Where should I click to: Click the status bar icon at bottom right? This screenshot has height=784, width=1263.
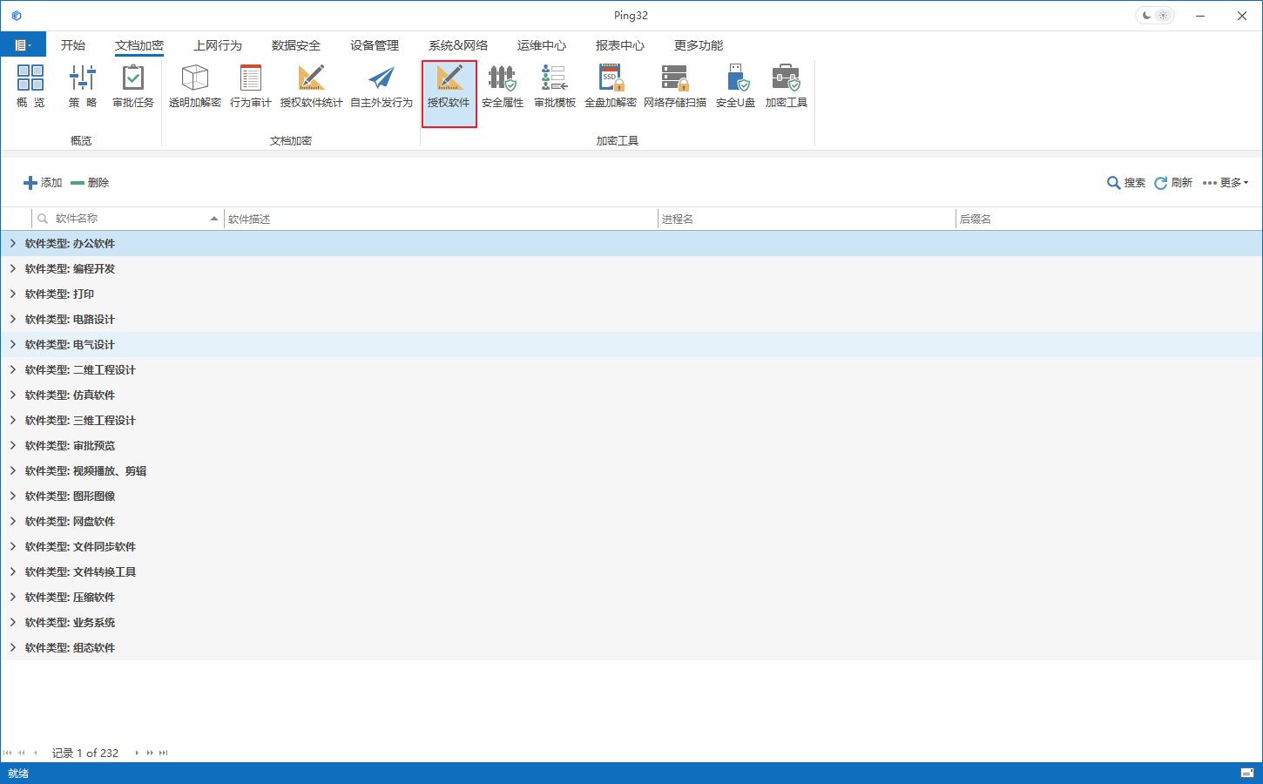point(1247,774)
